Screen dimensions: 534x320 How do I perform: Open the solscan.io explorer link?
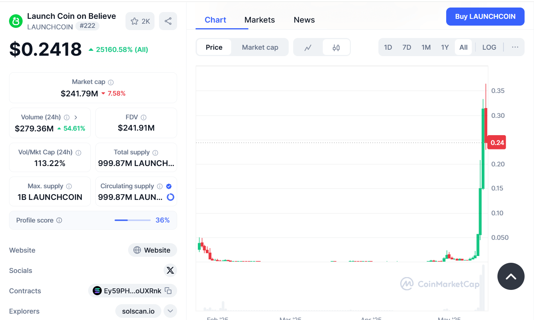point(138,311)
